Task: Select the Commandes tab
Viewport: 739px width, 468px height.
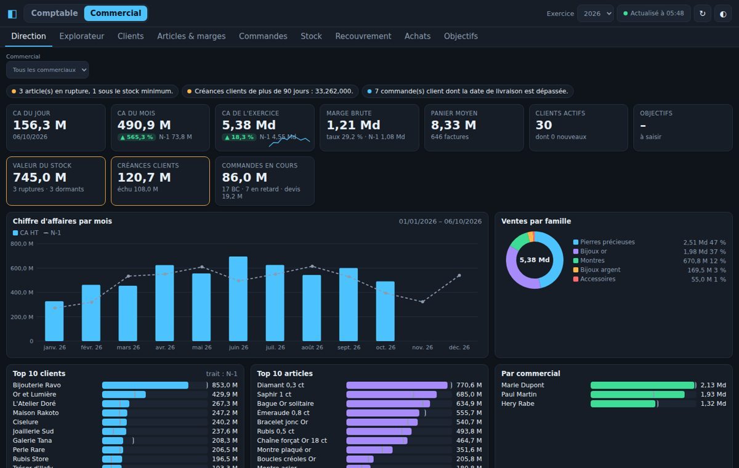Action: click(x=263, y=36)
